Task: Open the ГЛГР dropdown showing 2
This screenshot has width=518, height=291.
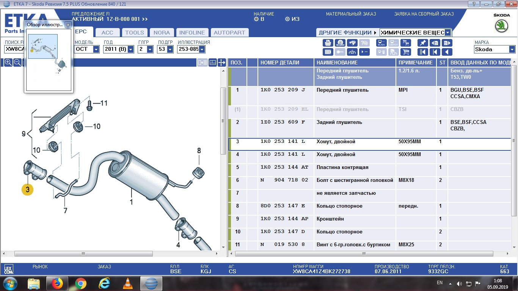Action: click(150, 49)
